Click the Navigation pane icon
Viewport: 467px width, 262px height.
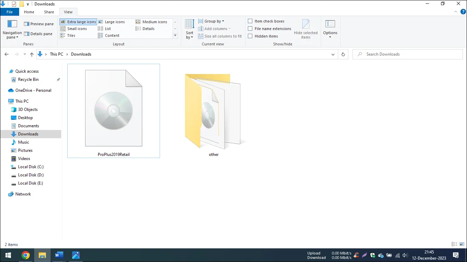pyautogui.click(x=12, y=24)
